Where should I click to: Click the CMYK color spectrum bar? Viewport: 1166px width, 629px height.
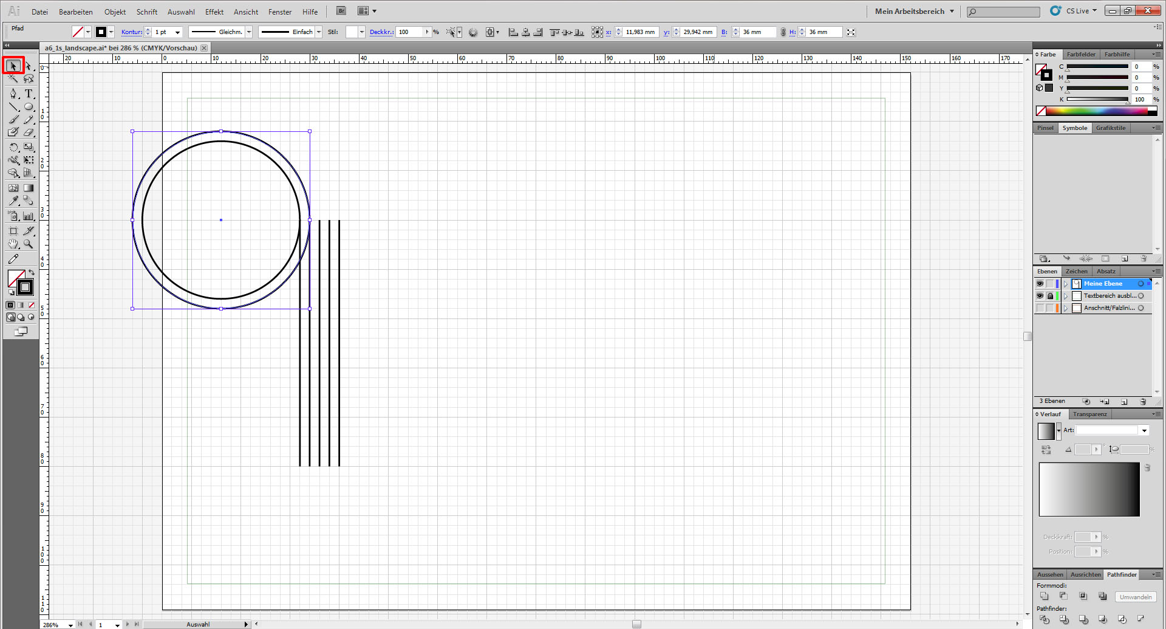point(1098,111)
